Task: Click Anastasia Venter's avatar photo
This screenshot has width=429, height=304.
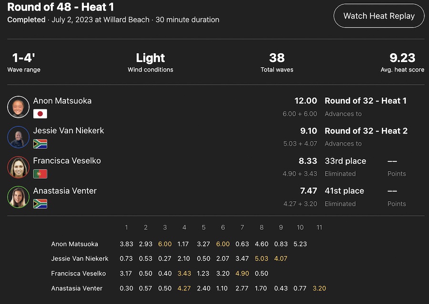Action: click(x=19, y=197)
